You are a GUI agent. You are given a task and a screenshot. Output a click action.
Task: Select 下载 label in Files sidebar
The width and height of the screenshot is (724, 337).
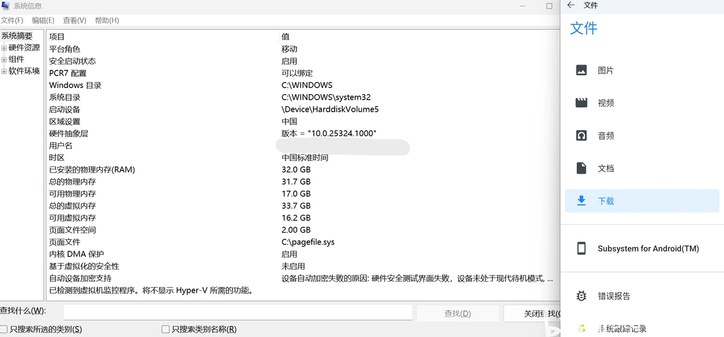tap(606, 201)
